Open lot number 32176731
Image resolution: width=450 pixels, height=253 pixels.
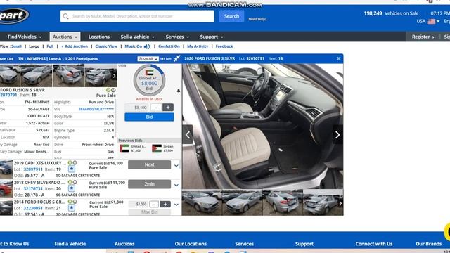(x=33, y=189)
